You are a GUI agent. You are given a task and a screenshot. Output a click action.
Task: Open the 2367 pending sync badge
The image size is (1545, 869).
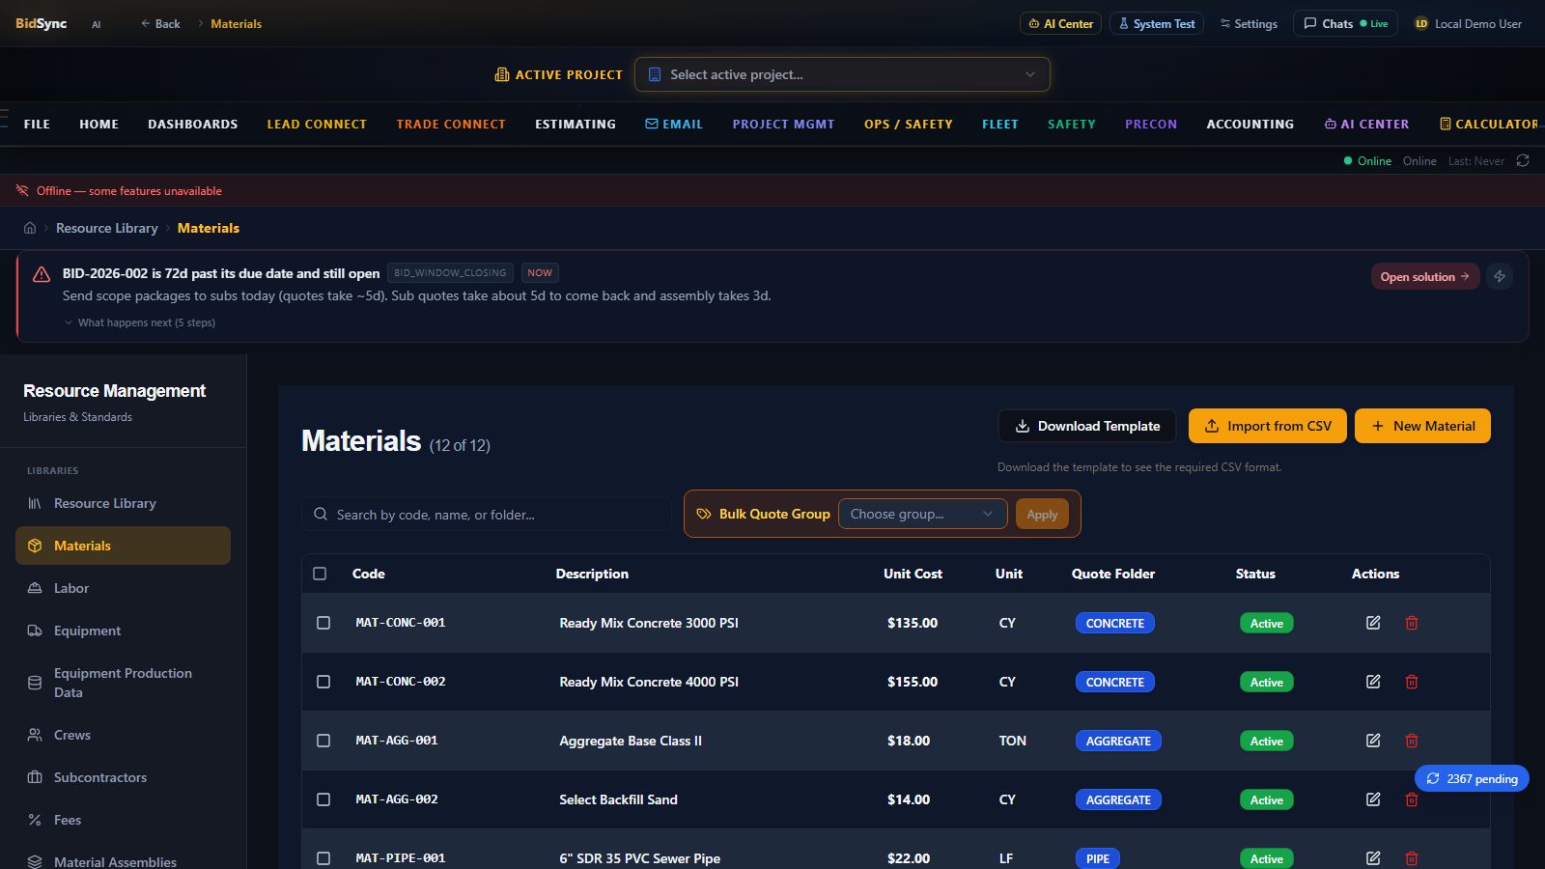1472,778
